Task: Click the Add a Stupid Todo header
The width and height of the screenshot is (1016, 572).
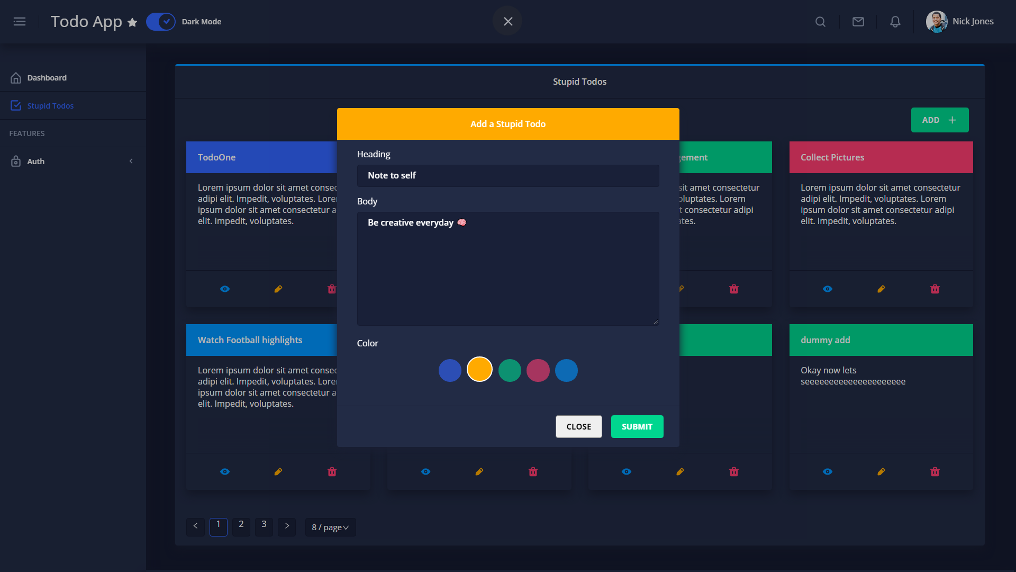Action: [x=508, y=124]
